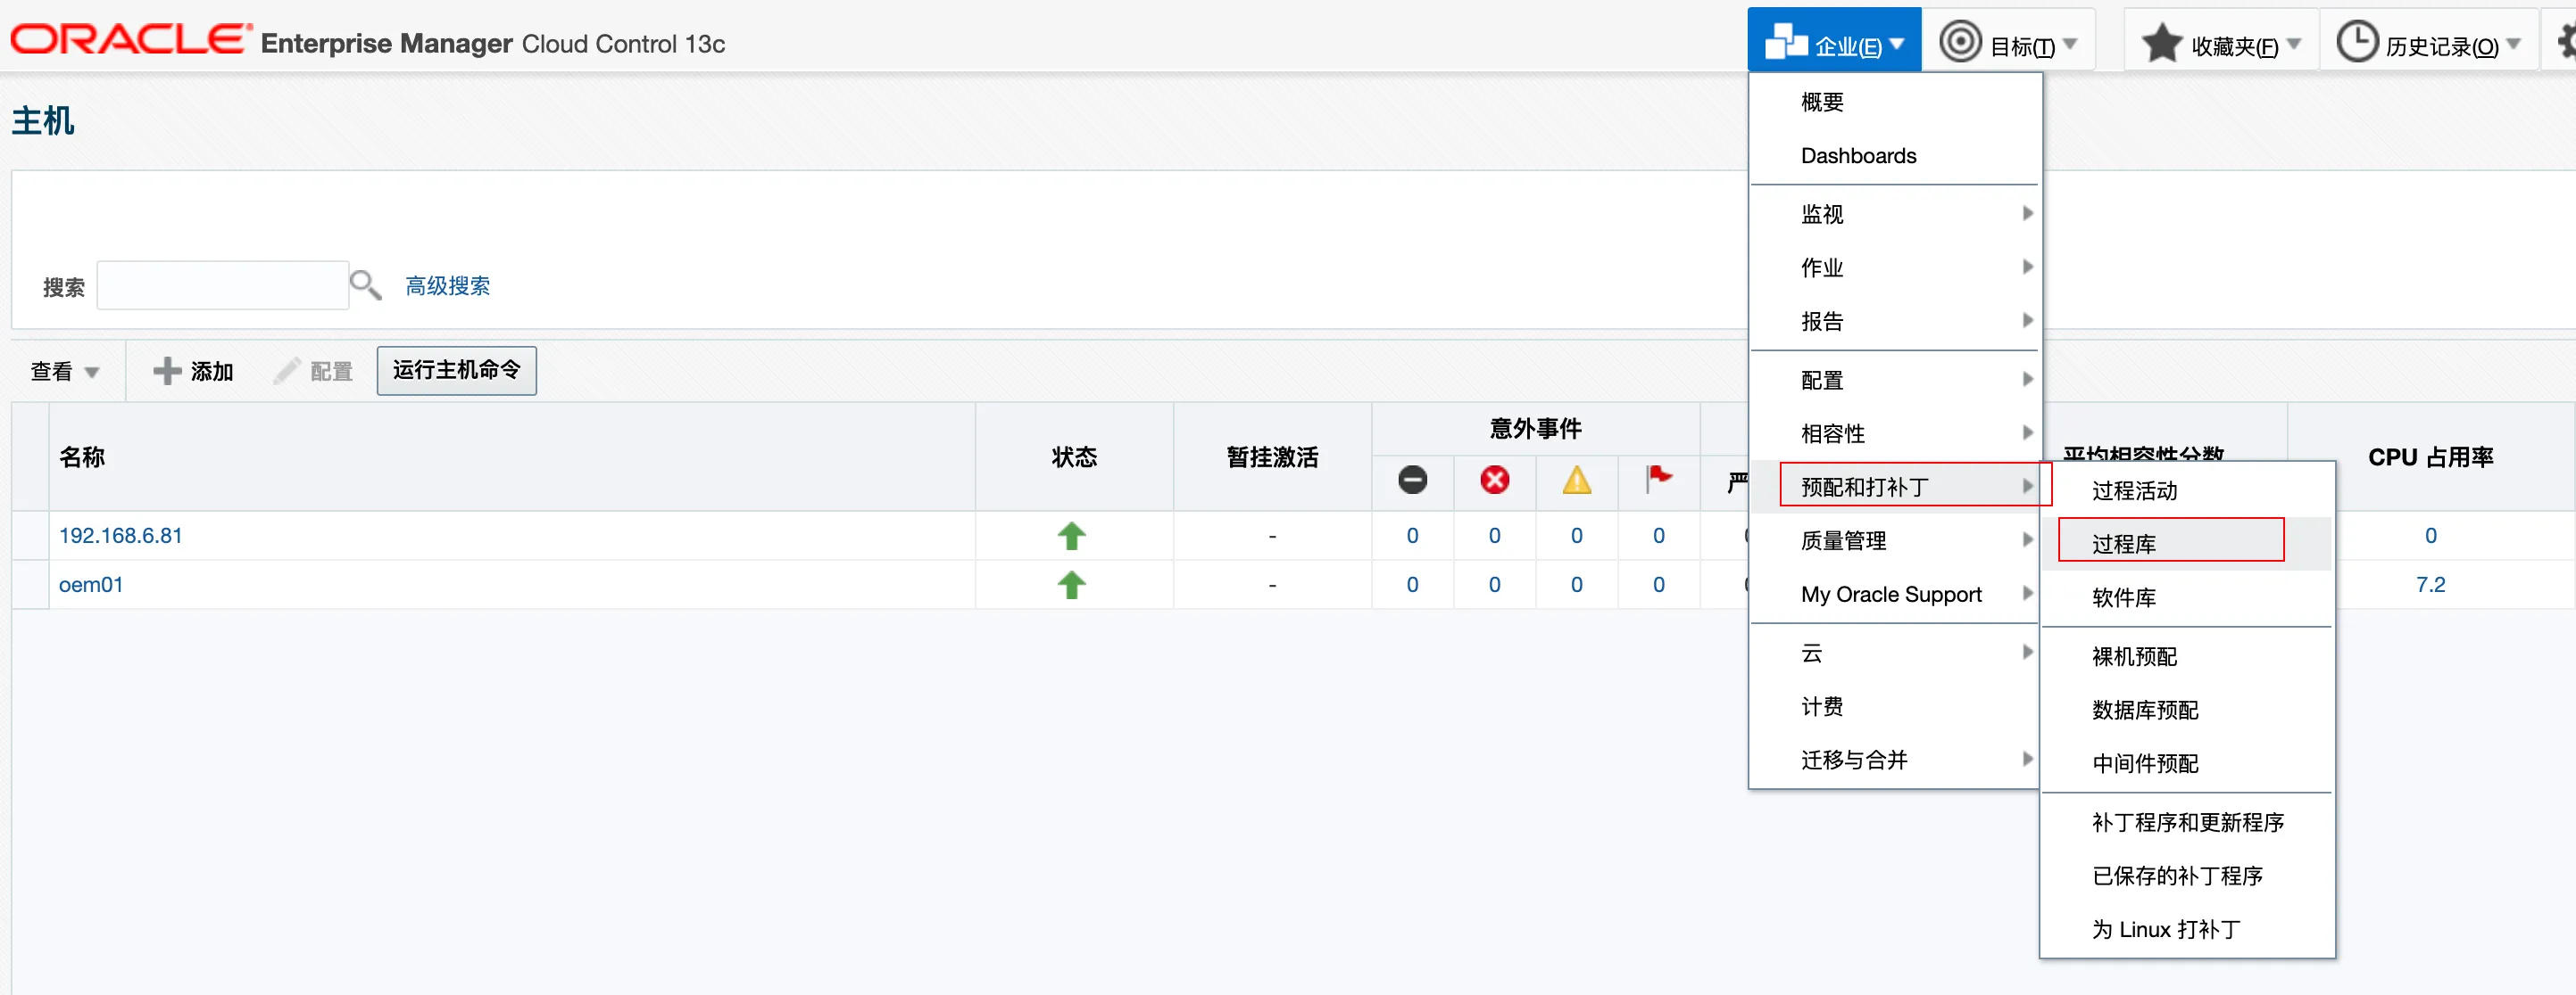
Task: Click the Add plus icon
Action: click(167, 371)
